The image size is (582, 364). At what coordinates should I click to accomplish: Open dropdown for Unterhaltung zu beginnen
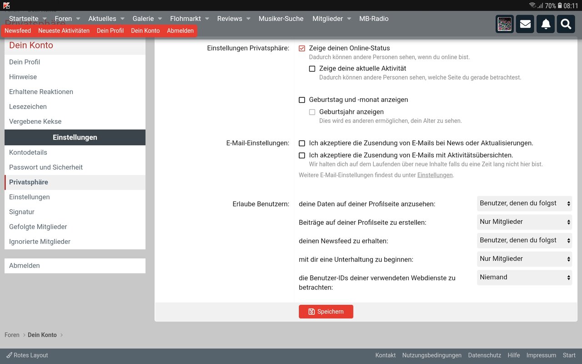tap(524, 258)
